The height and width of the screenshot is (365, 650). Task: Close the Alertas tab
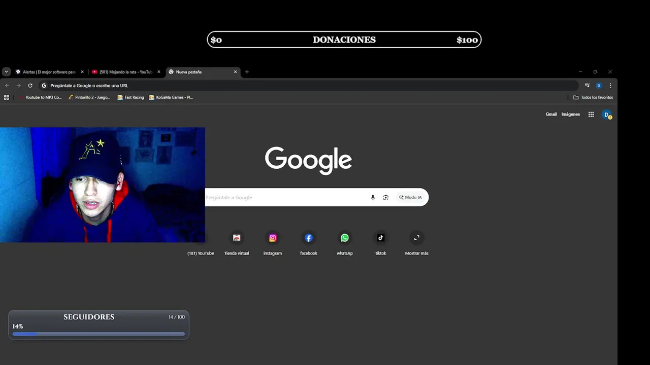pyautogui.click(x=82, y=72)
